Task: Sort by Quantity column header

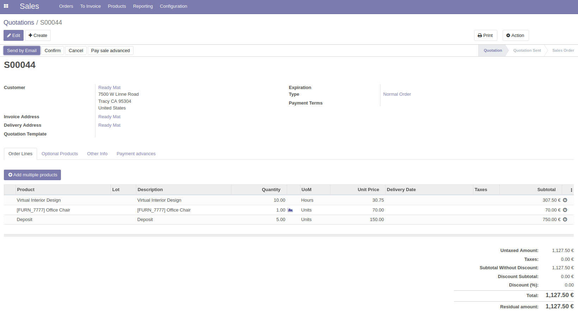Action: coord(259,190)
